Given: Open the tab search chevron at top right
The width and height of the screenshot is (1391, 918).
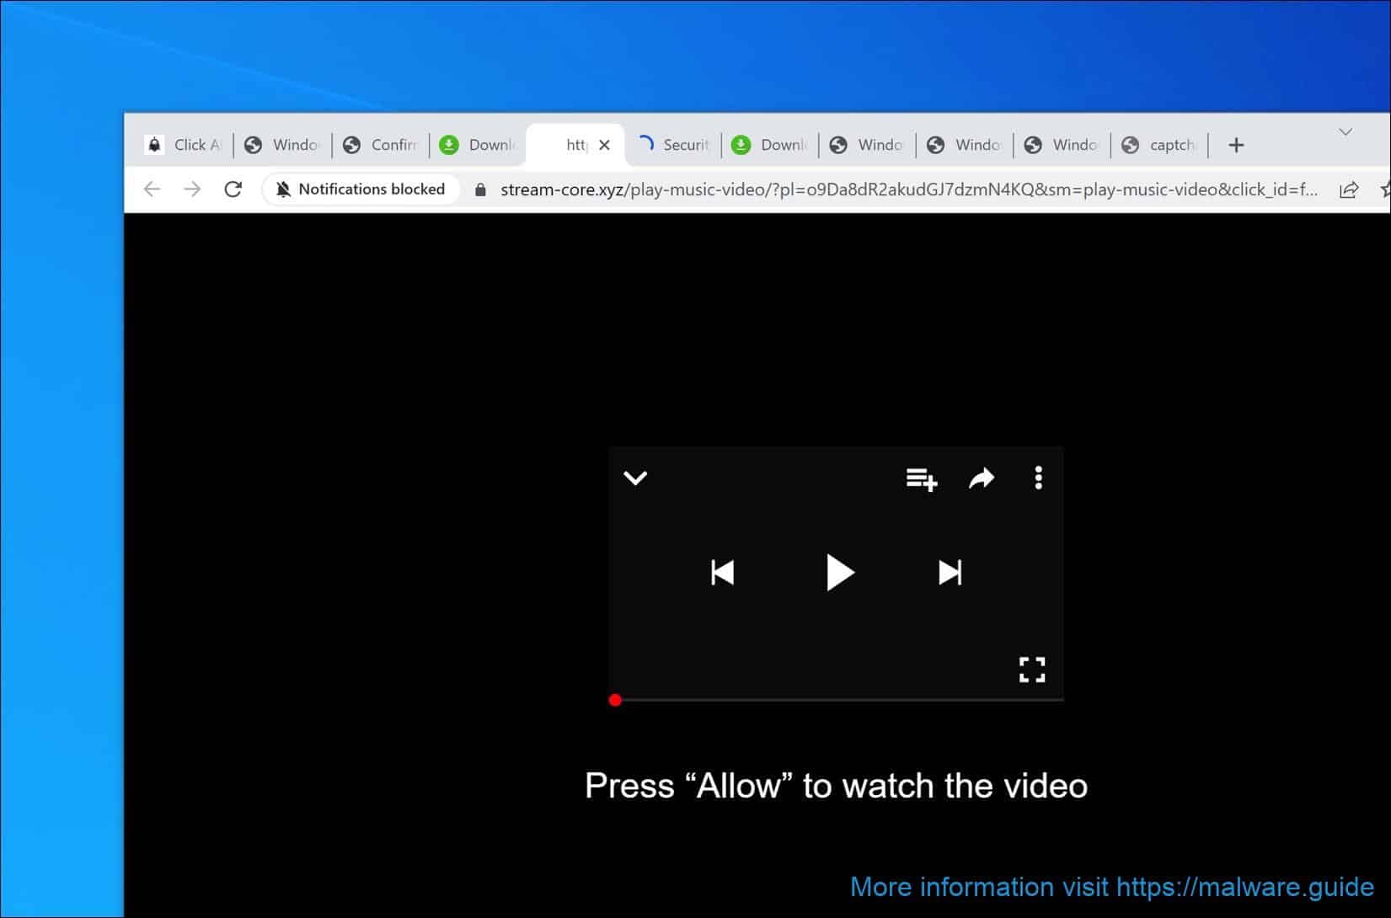Looking at the screenshot, I should [x=1345, y=132].
